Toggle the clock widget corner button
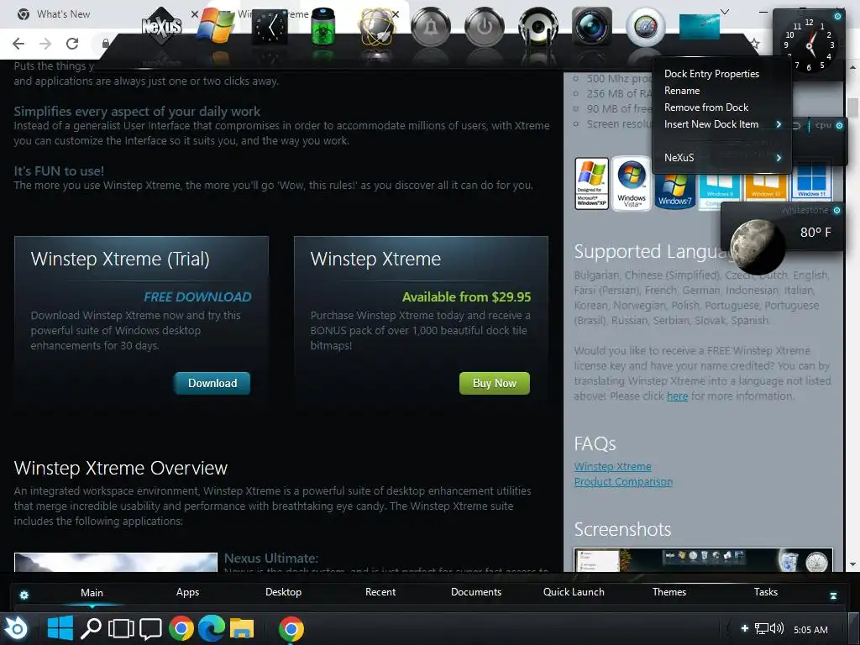The width and height of the screenshot is (860, 645). point(837,17)
